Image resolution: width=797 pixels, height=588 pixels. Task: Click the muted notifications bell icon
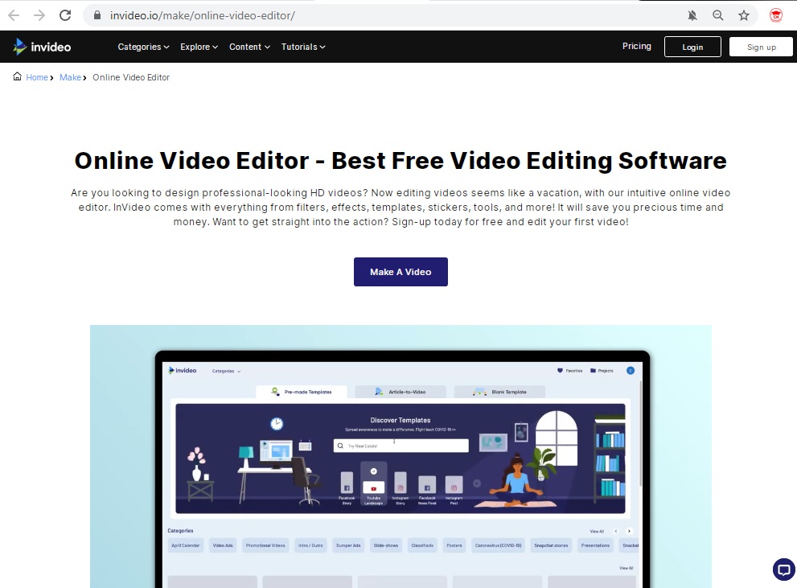(691, 14)
